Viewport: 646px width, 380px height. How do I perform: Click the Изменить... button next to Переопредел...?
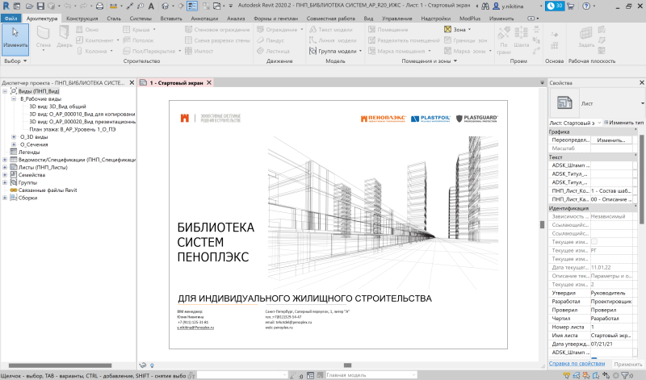(x=611, y=140)
